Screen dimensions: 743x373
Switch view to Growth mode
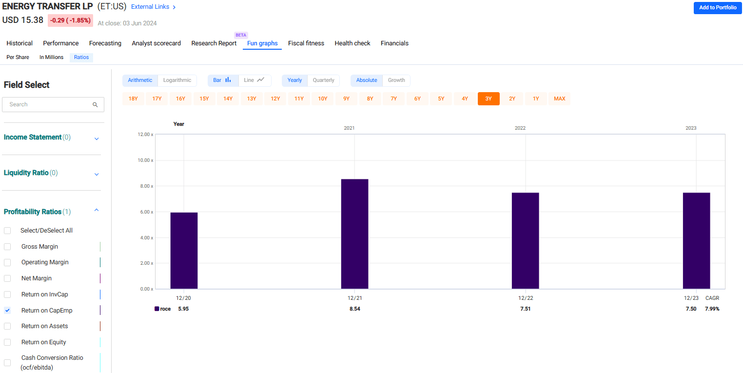tap(396, 80)
